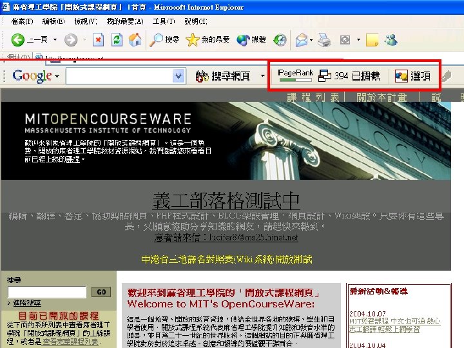Click into the Google toolbar search field
This screenshot has width=464, height=348.
[119, 76]
